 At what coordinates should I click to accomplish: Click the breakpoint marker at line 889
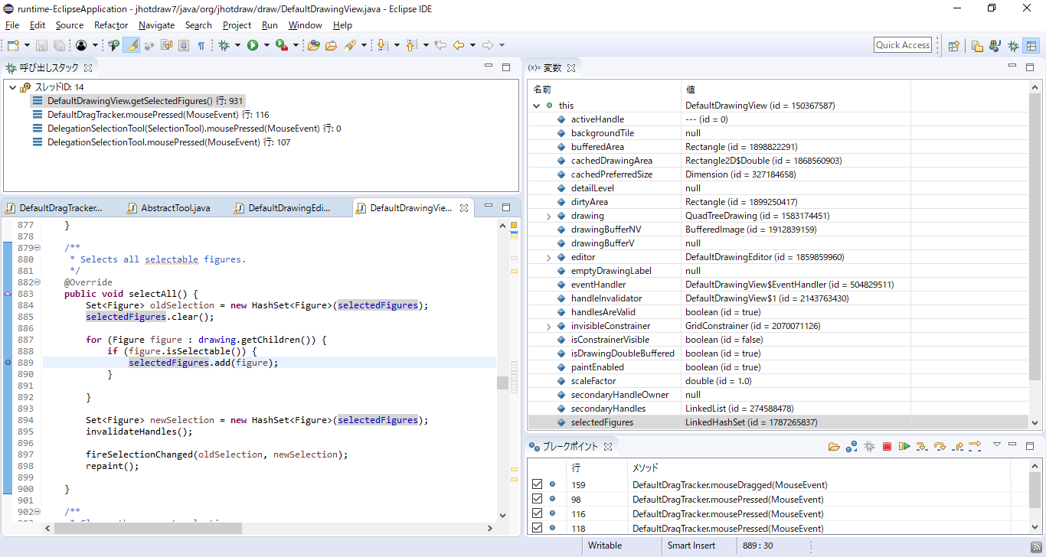(8, 363)
